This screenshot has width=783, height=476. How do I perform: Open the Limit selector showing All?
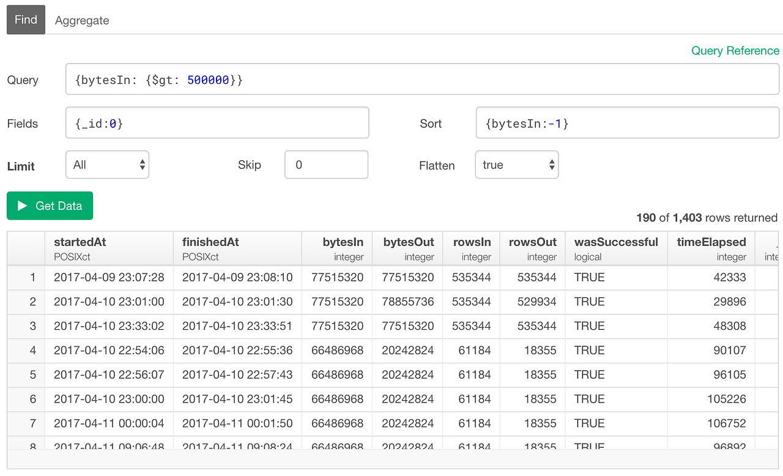point(107,164)
